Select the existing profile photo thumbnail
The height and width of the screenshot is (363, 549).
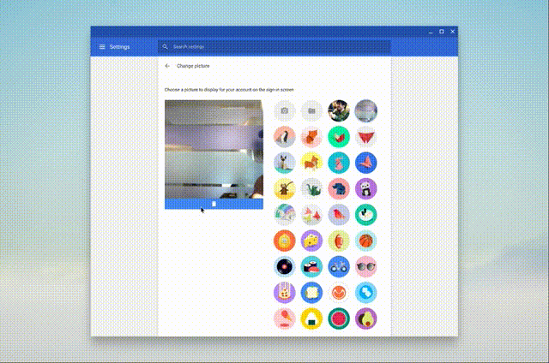click(x=339, y=110)
